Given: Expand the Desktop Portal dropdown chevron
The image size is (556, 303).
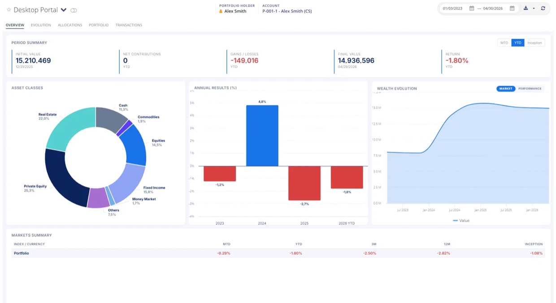Looking at the screenshot, I should point(64,10).
